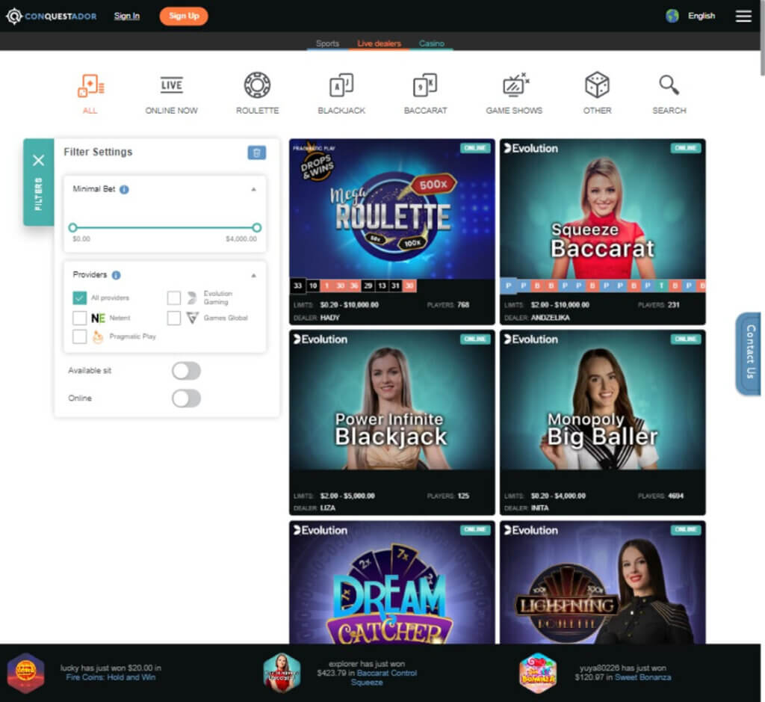
Task: Switch to the Live dealers tab
Action: pos(379,43)
